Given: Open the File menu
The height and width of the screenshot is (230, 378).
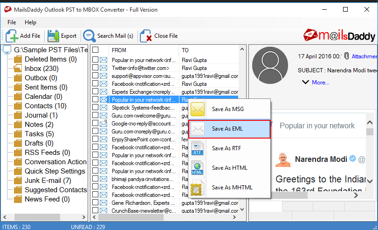Looking at the screenshot, I should (12, 22).
